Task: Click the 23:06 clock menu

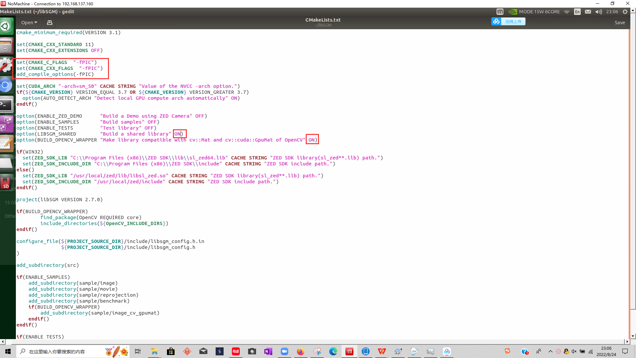Action: point(612,12)
